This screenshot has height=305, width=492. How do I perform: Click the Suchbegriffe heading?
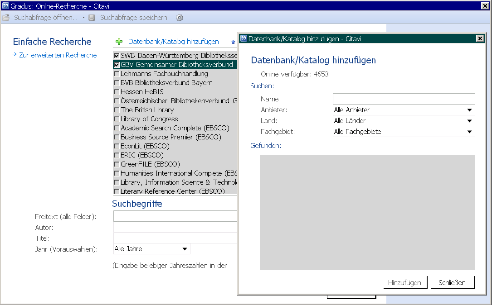click(x=137, y=204)
